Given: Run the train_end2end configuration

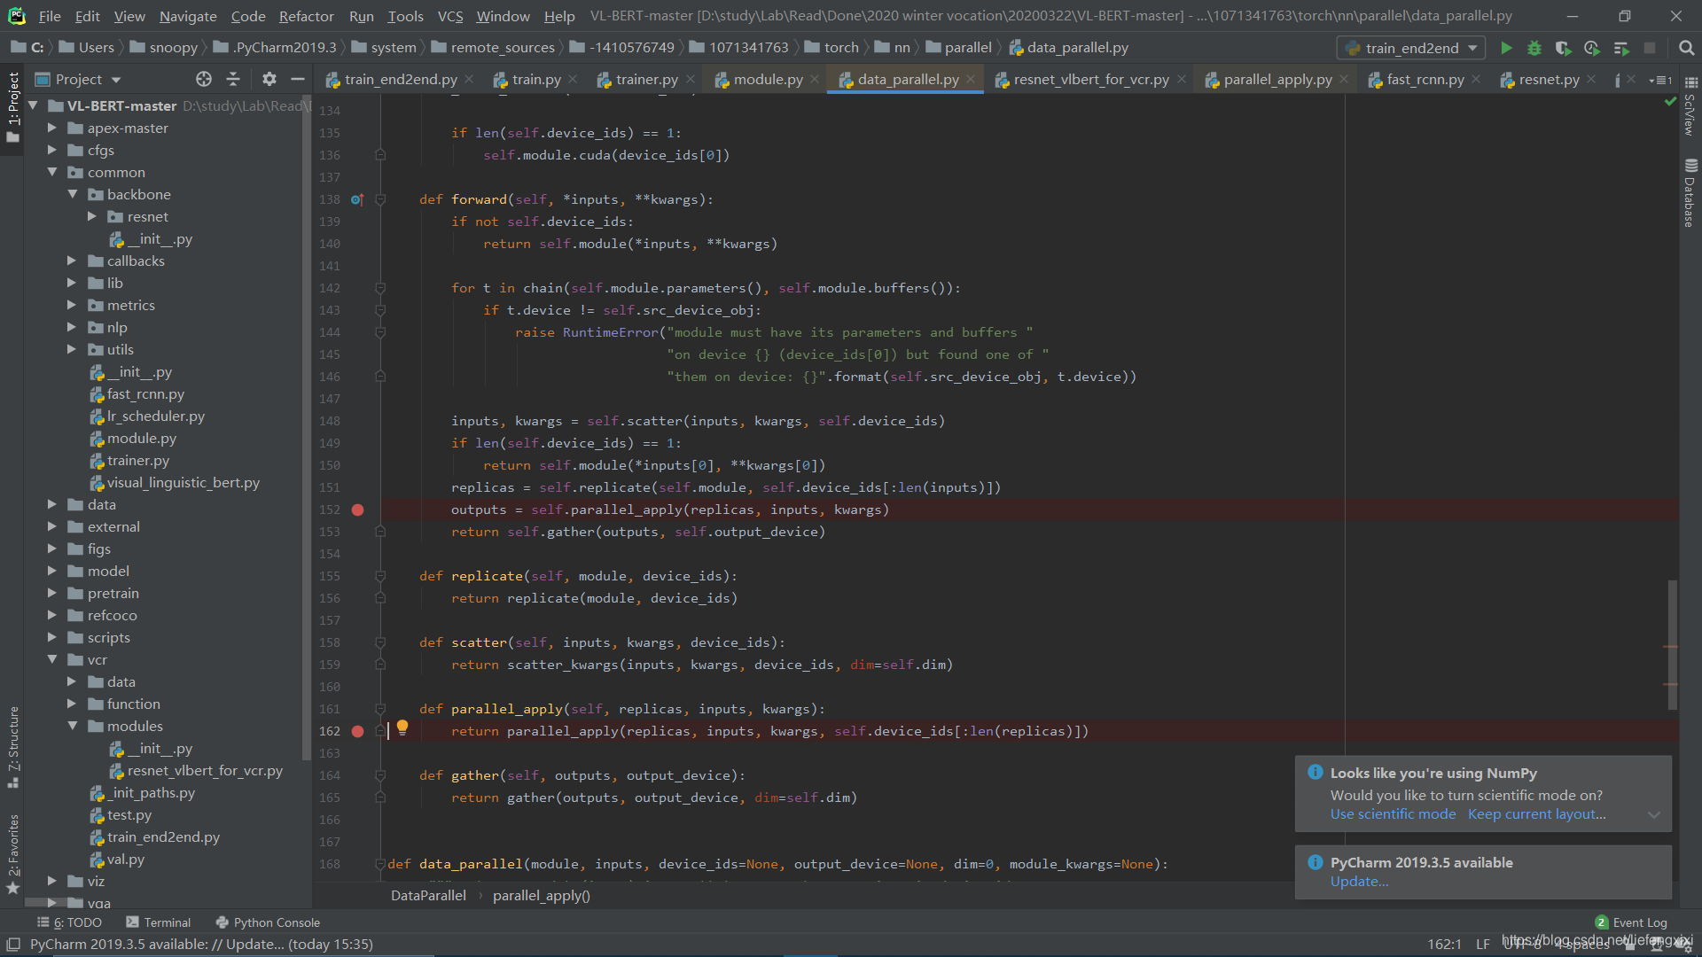Looking at the screenshot, I should coord(1505,48).
